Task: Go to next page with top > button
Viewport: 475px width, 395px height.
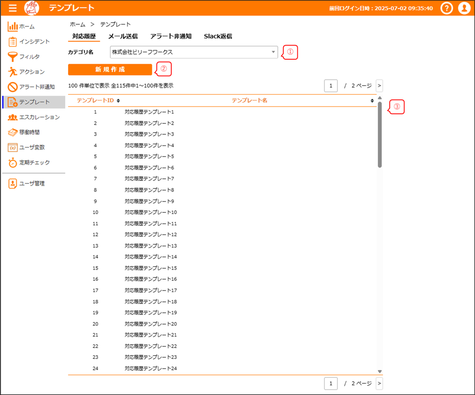Action: point(379,86)
